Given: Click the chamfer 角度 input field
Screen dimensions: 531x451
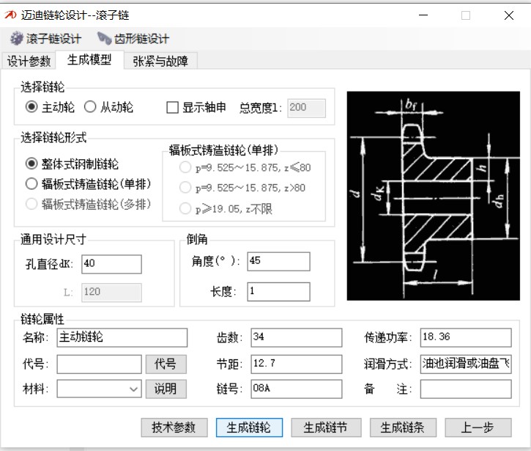Looking at the screenshot, I should tap(278, 262).
